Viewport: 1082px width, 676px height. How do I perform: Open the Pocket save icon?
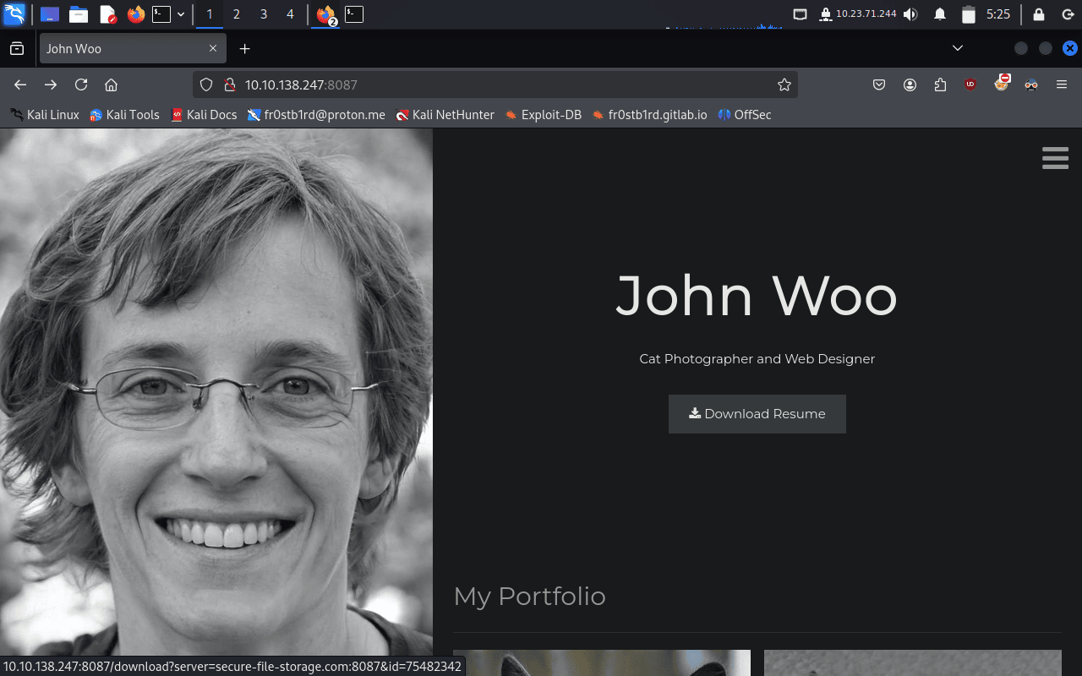tap(879, 84)
